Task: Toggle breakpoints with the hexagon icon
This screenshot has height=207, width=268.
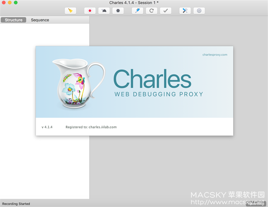Action: (118, 11)
